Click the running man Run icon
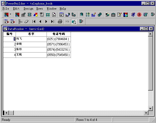156x123 pixels. [x=133, y=15]
